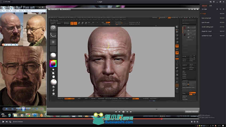Skip to next video in outer player

pos(7,122)
